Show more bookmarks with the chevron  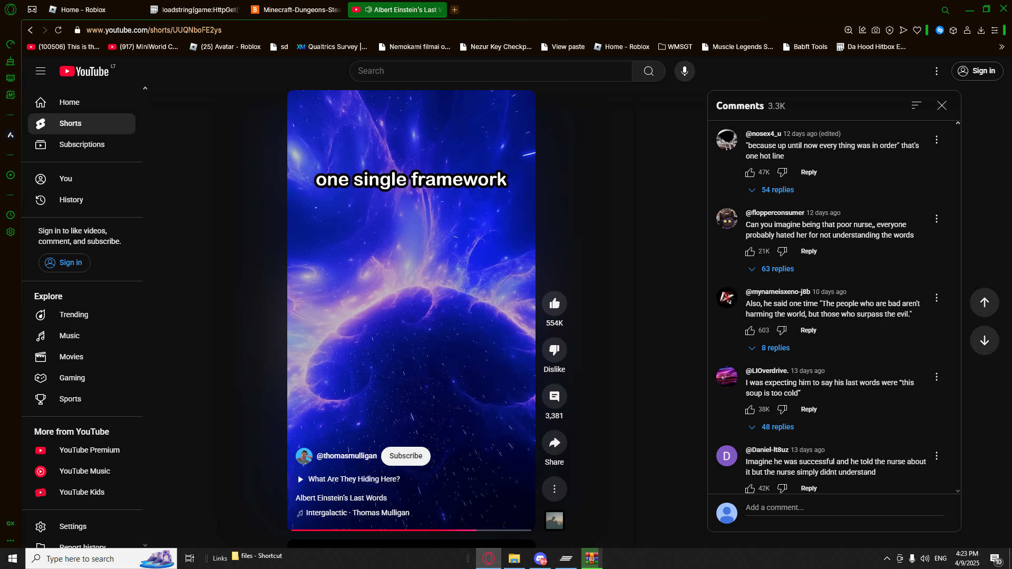[1001, 47]
